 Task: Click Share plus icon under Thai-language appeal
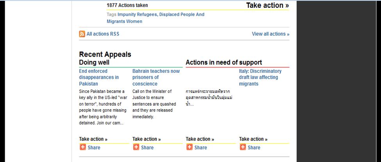190,147
